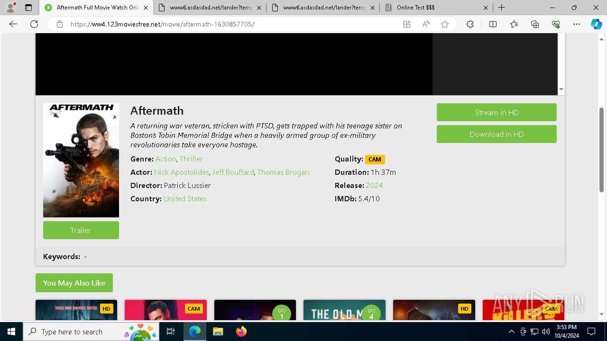Open the notification center icon
This screenshot has width=607, height=341.
click(591, 332)
